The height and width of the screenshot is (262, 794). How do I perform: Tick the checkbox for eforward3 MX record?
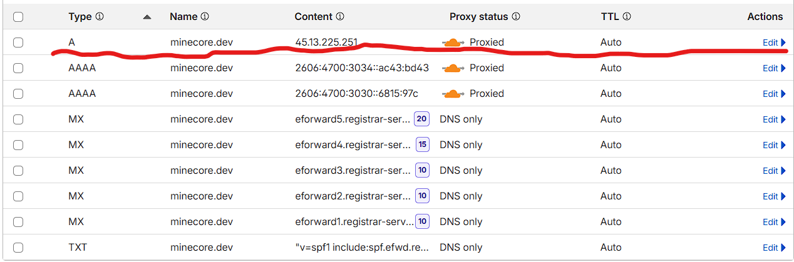pos(18,171)
